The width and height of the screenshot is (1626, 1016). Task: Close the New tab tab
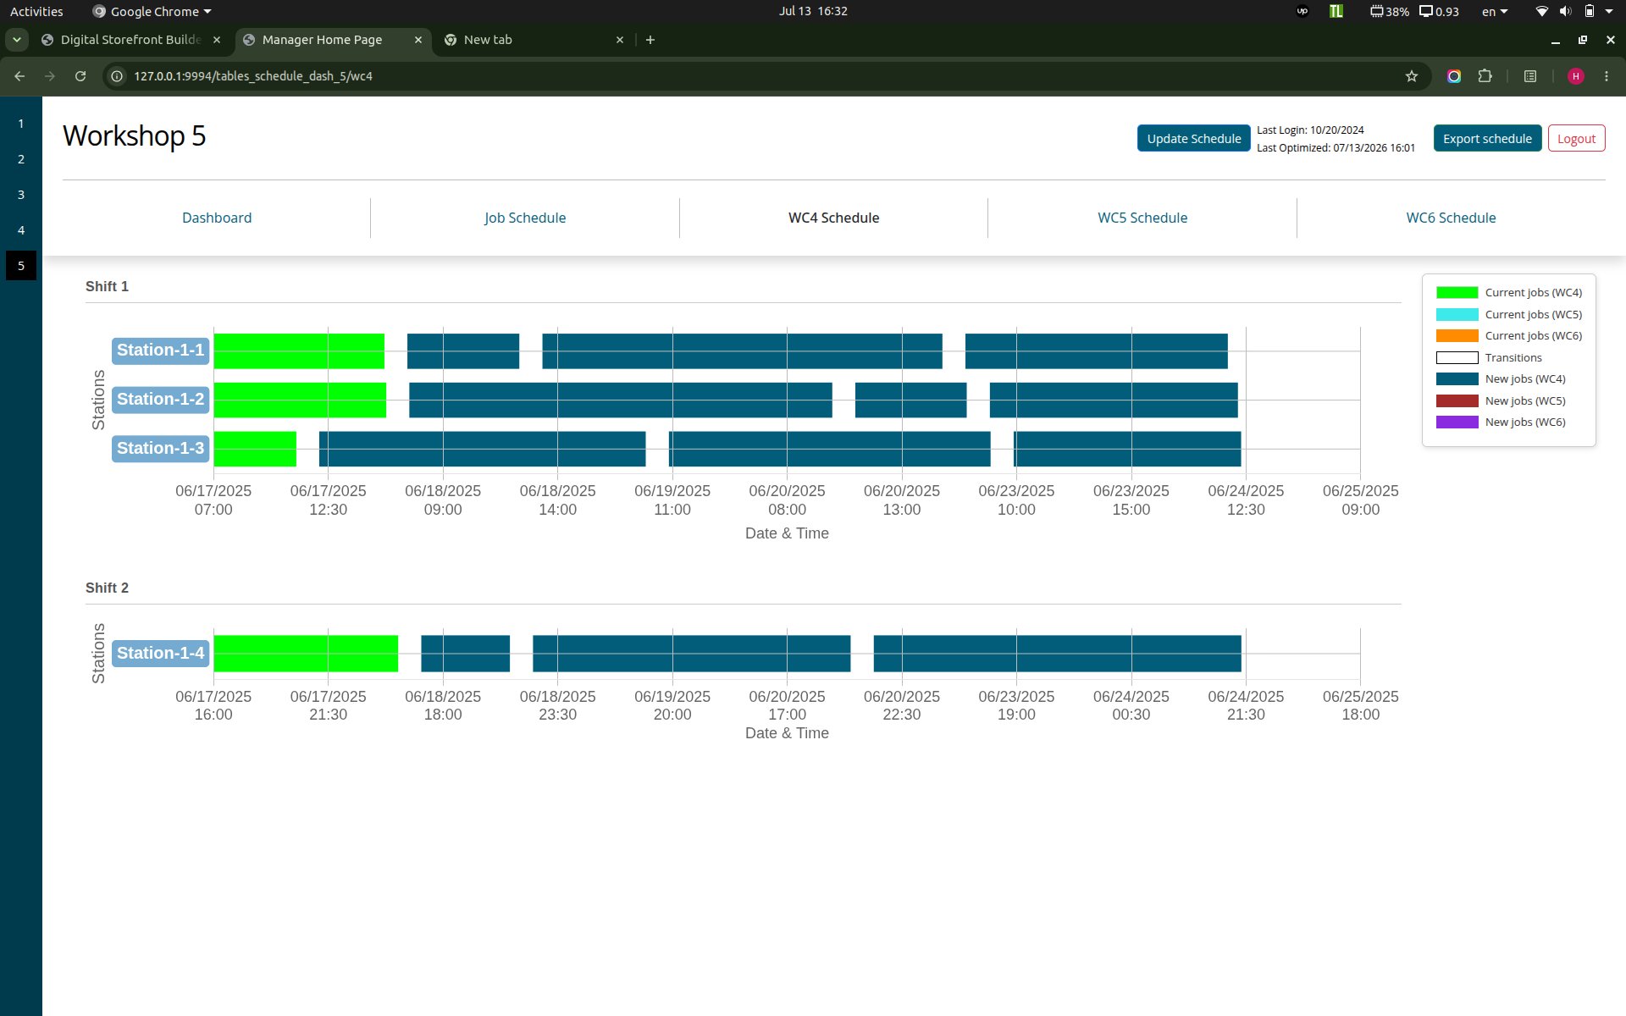point(620,40)
